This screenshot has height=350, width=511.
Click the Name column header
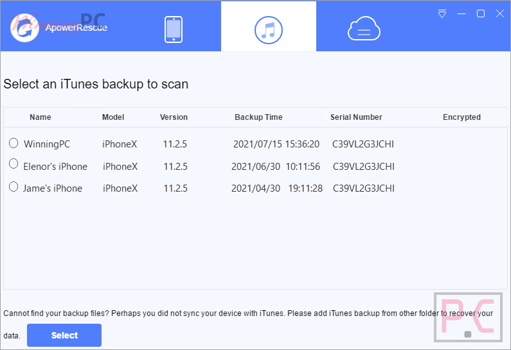point(40,117)
